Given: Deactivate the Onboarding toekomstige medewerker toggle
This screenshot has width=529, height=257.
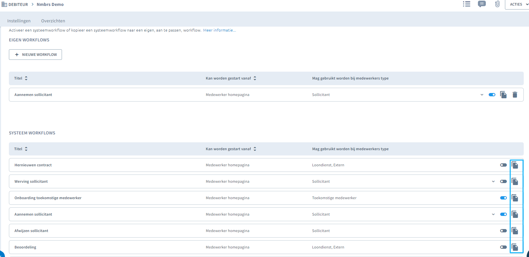Looking at the screenshot, I should 503,198.
